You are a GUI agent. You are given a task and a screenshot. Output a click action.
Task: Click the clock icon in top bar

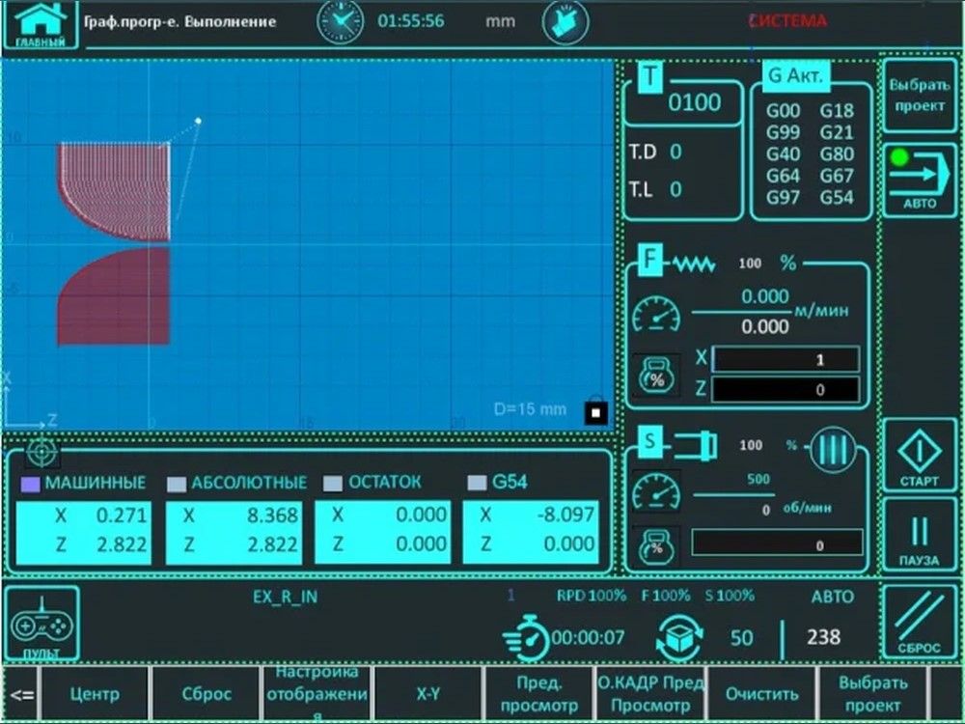[x=341, y=21]
